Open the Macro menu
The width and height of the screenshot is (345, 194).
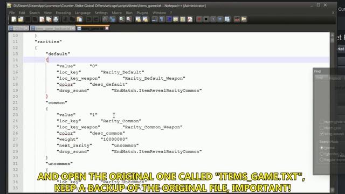pos(116,13)
